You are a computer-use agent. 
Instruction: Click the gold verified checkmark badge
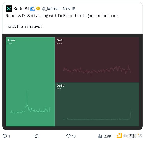click(x=38, y=9)
